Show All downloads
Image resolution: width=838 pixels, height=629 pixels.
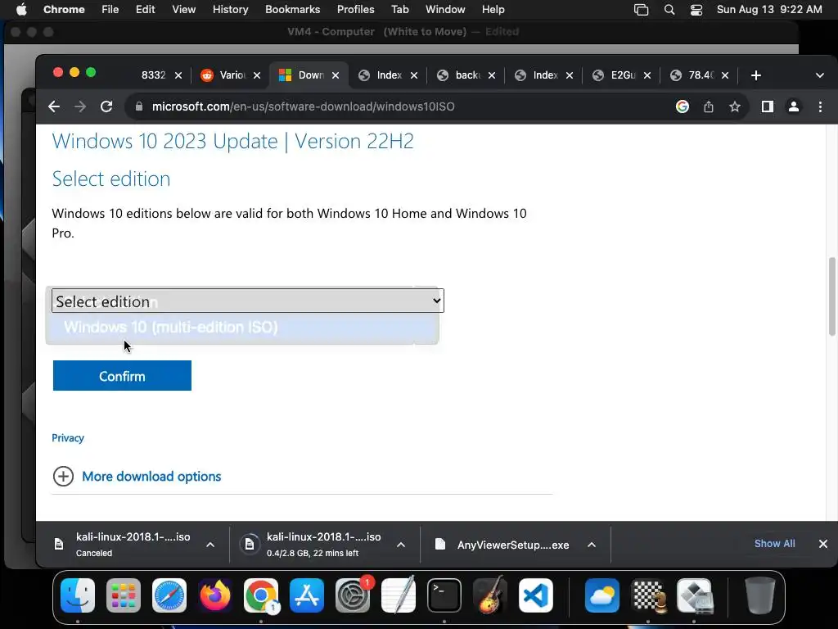tap(774, 544)
